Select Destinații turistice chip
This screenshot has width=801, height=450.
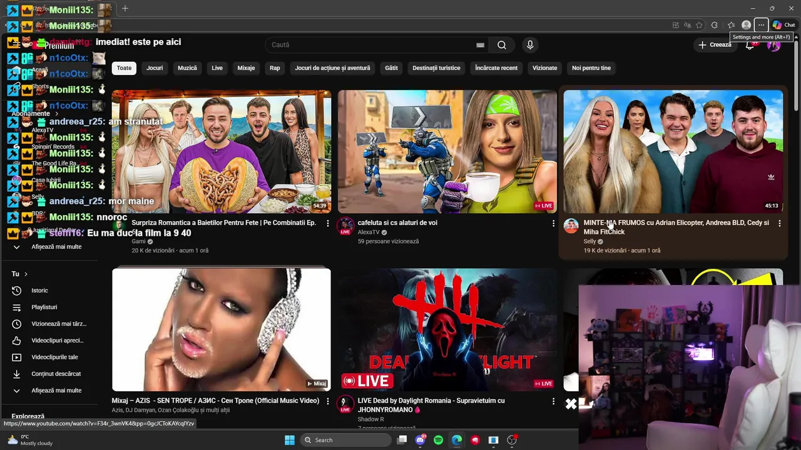pos(436,68)
